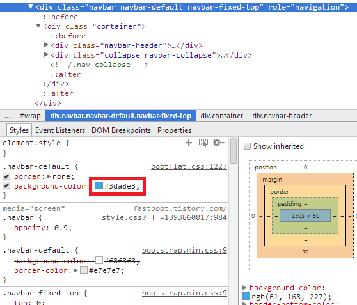Open the fastboot.tistory.com/ source link
The image size is (357, 305).
click(180, 208)
